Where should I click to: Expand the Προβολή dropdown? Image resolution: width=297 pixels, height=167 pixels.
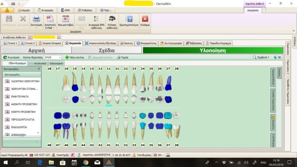(261, 57)
